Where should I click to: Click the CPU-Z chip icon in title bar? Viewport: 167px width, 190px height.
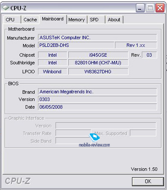pos(6,8)
